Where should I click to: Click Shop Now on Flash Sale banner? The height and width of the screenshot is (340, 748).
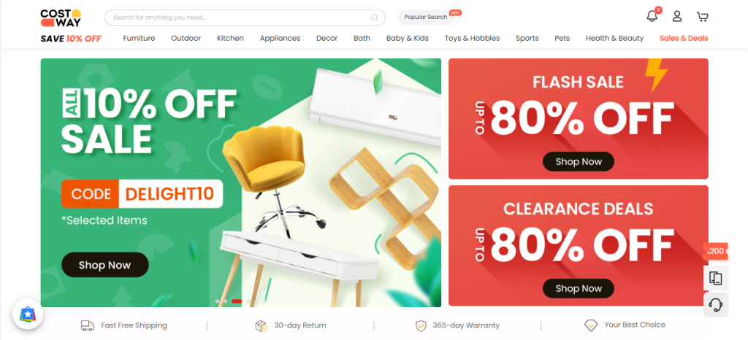(579, 161)
